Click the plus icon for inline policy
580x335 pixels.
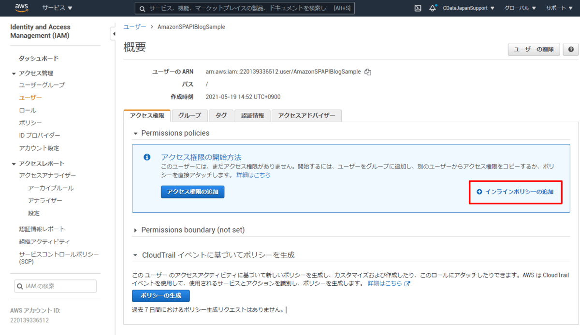pyautogui.click(x=479, y=192)
